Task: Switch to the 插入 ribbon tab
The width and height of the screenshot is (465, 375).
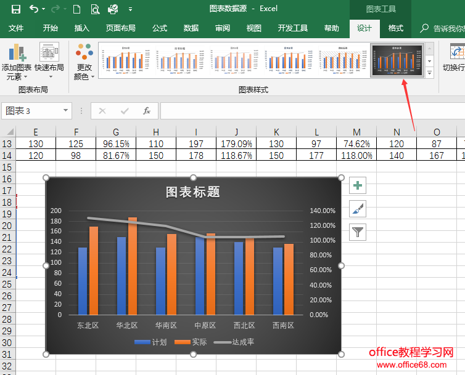Action: click(x=81, y=28)
